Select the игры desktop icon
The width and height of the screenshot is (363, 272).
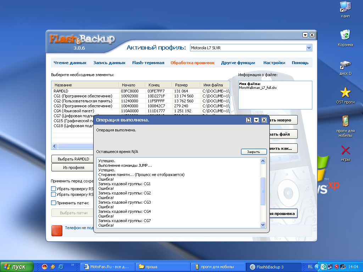(x=345, y=153)
